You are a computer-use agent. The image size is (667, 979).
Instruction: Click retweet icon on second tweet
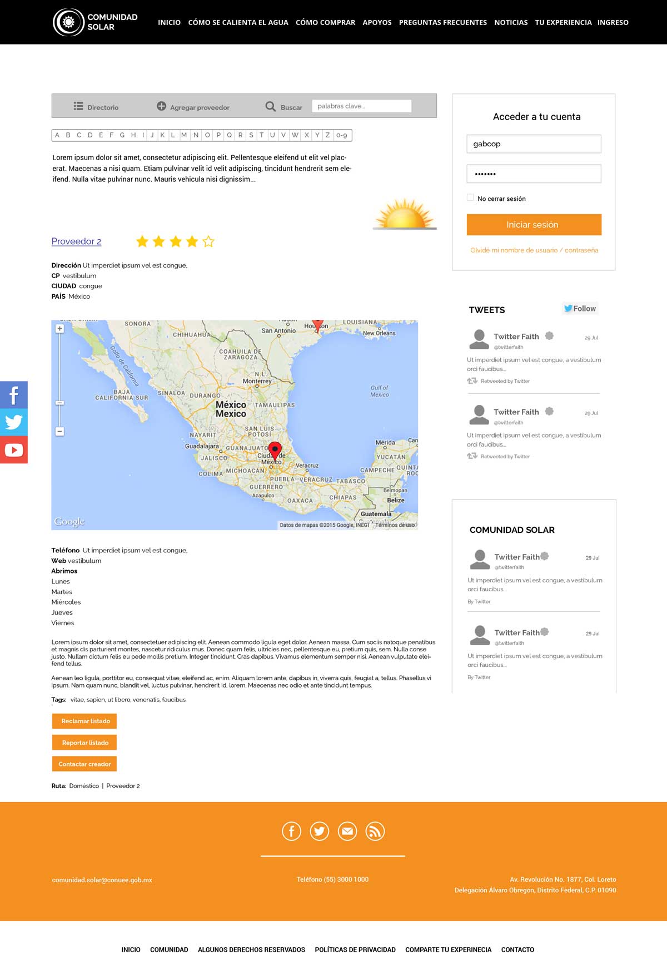(x=472, y=456)
